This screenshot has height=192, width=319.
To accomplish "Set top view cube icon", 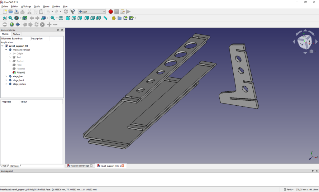I will click(74, 18).
